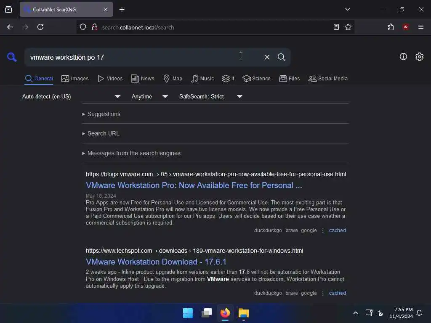Click techspot.com result URL

194,251
